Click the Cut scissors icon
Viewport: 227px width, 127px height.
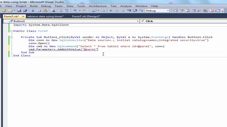[x=33, y=11]
